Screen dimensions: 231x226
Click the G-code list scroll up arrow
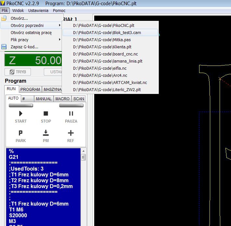point(83,151)
